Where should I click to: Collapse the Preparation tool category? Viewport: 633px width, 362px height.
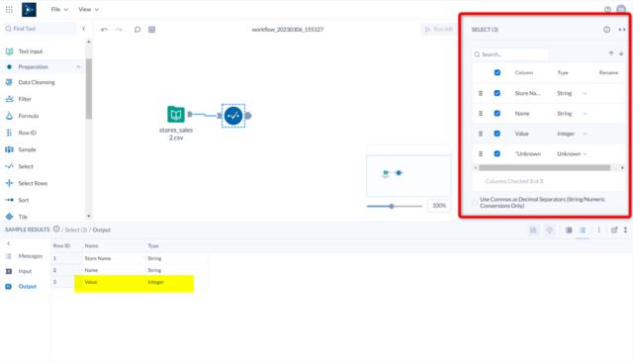coord(79,67)
